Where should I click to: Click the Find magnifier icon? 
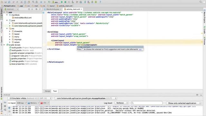(33, 2)
